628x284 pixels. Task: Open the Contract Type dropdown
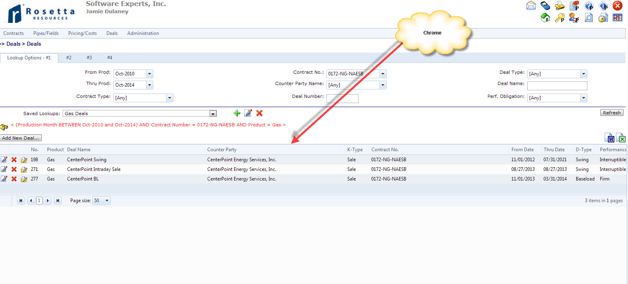coord(170,98)
